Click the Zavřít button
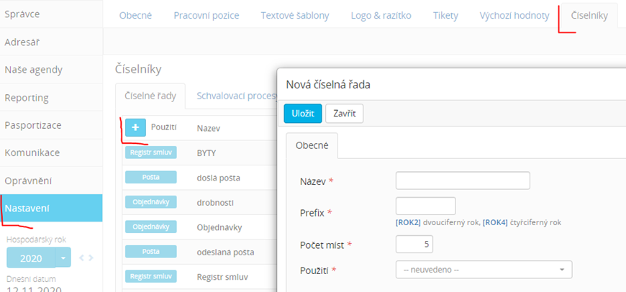 (344, 114)
